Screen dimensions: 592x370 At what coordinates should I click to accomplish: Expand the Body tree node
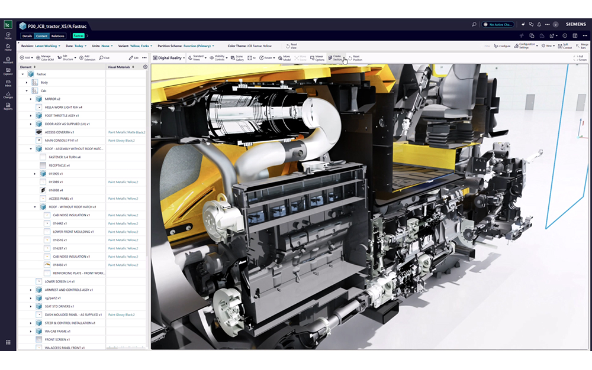pos(27,83)
